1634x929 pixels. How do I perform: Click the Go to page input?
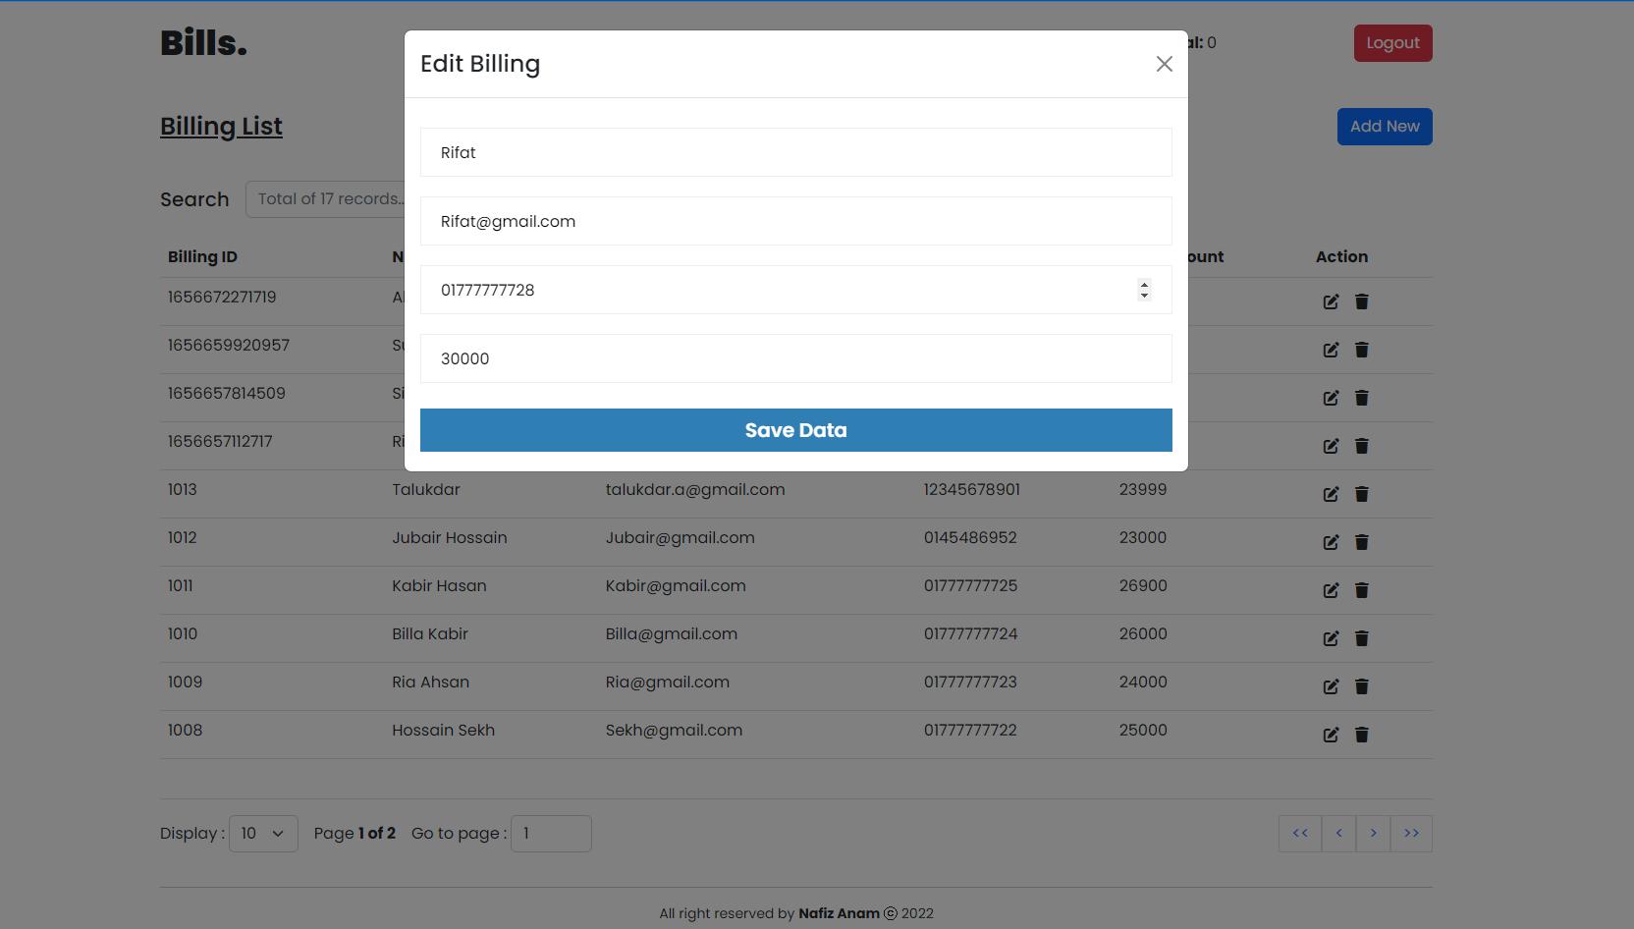click(551, 834)
